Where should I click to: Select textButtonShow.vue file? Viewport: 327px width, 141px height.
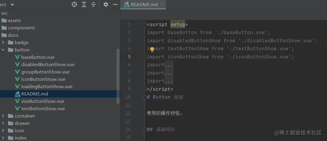(43, 109)
